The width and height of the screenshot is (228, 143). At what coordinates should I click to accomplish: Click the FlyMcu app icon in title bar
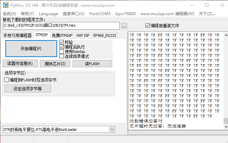pos(6,5)
